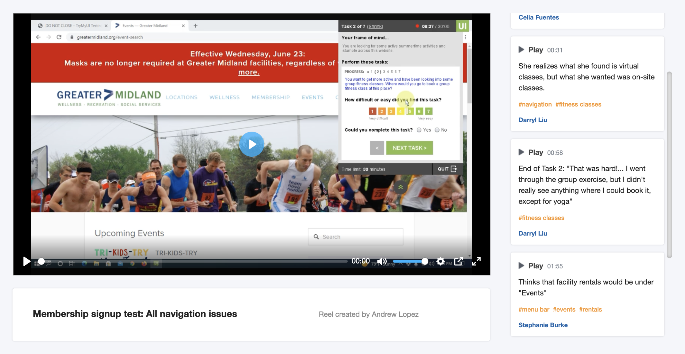Screen dimensions: 685x354
Task: Open Celia Fuentes' name link
Action: pyautogui.click(x=539, y=17)
